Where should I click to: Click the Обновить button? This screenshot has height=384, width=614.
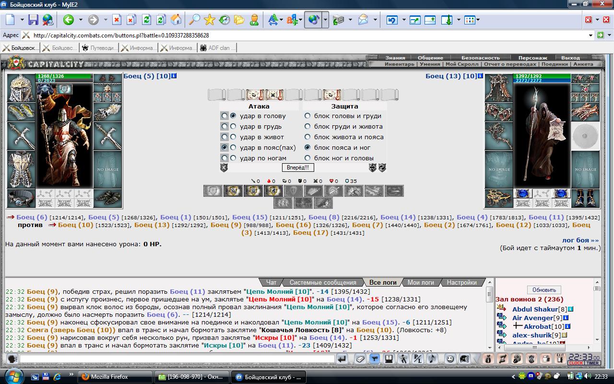[544, 290]
